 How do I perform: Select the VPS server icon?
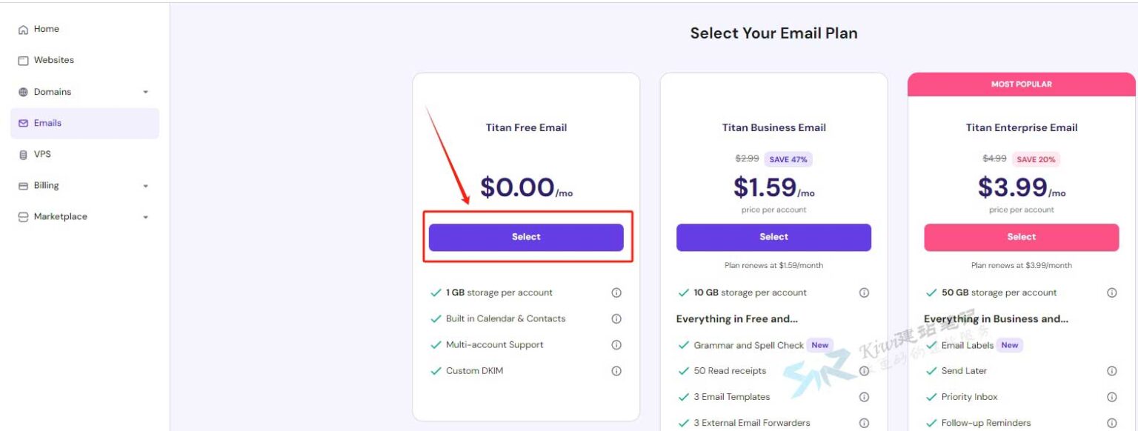(x=23, y=154)
